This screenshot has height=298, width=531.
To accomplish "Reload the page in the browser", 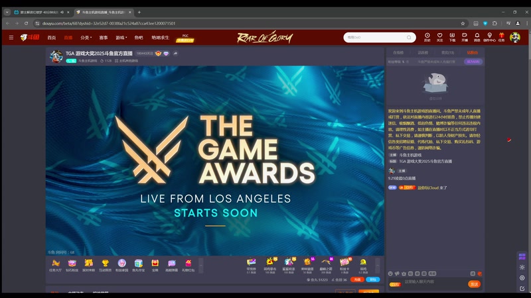I will (26, 23).
